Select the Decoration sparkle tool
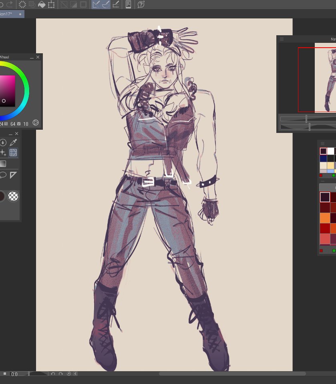 tap(3, 153)
